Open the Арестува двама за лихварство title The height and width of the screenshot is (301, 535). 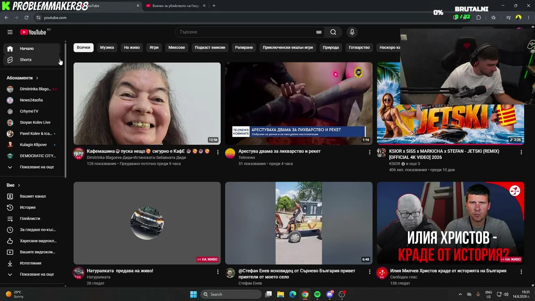coord(280,151)
